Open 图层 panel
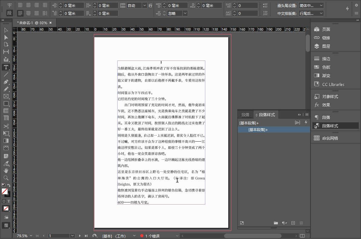This screenshot has height=239, width=361. click(322, 46)
